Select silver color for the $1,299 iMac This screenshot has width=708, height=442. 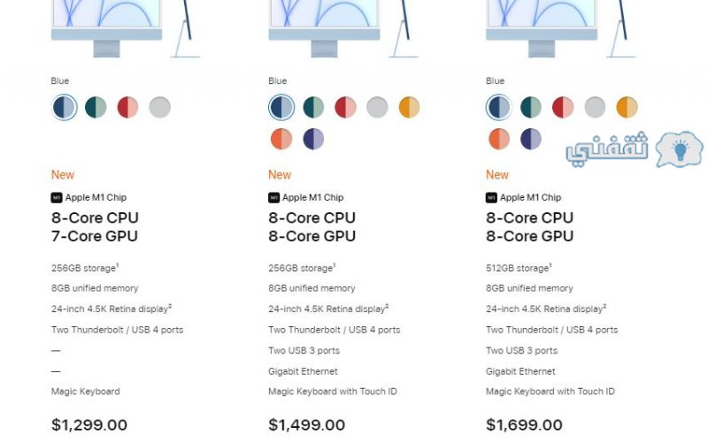click(160, 107)
